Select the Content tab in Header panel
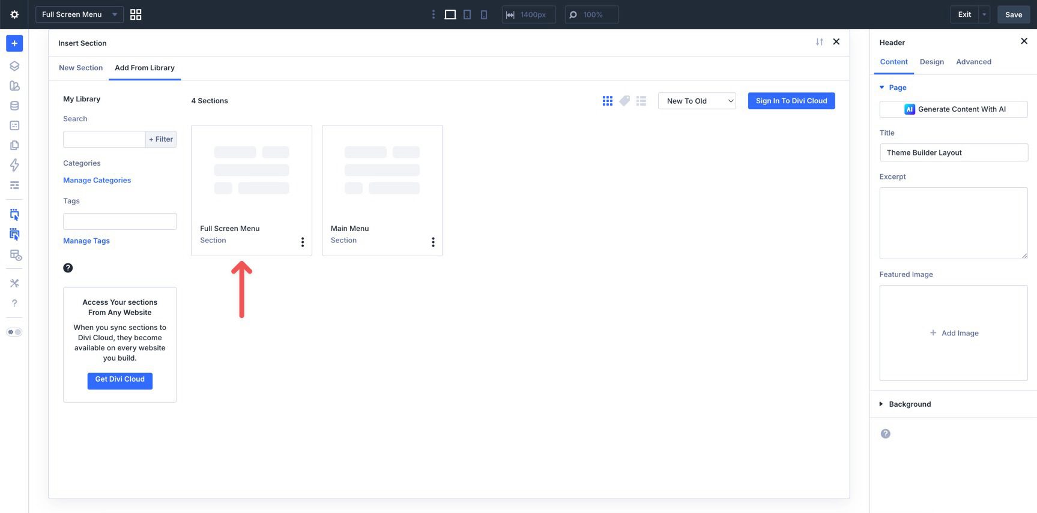Viewport: 1037px width, 513px height. (x=894, y=62)
